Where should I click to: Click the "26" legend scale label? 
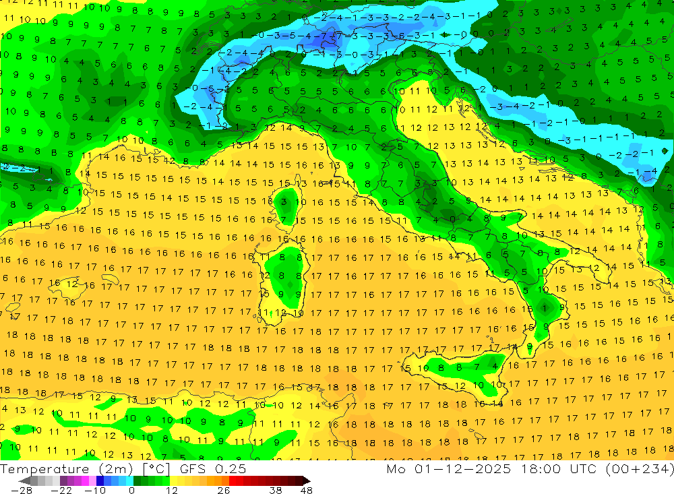(224, 490)
